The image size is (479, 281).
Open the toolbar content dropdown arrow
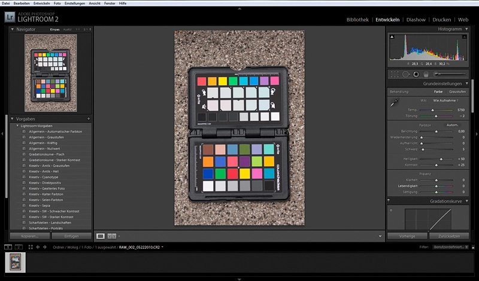point(380,236)
